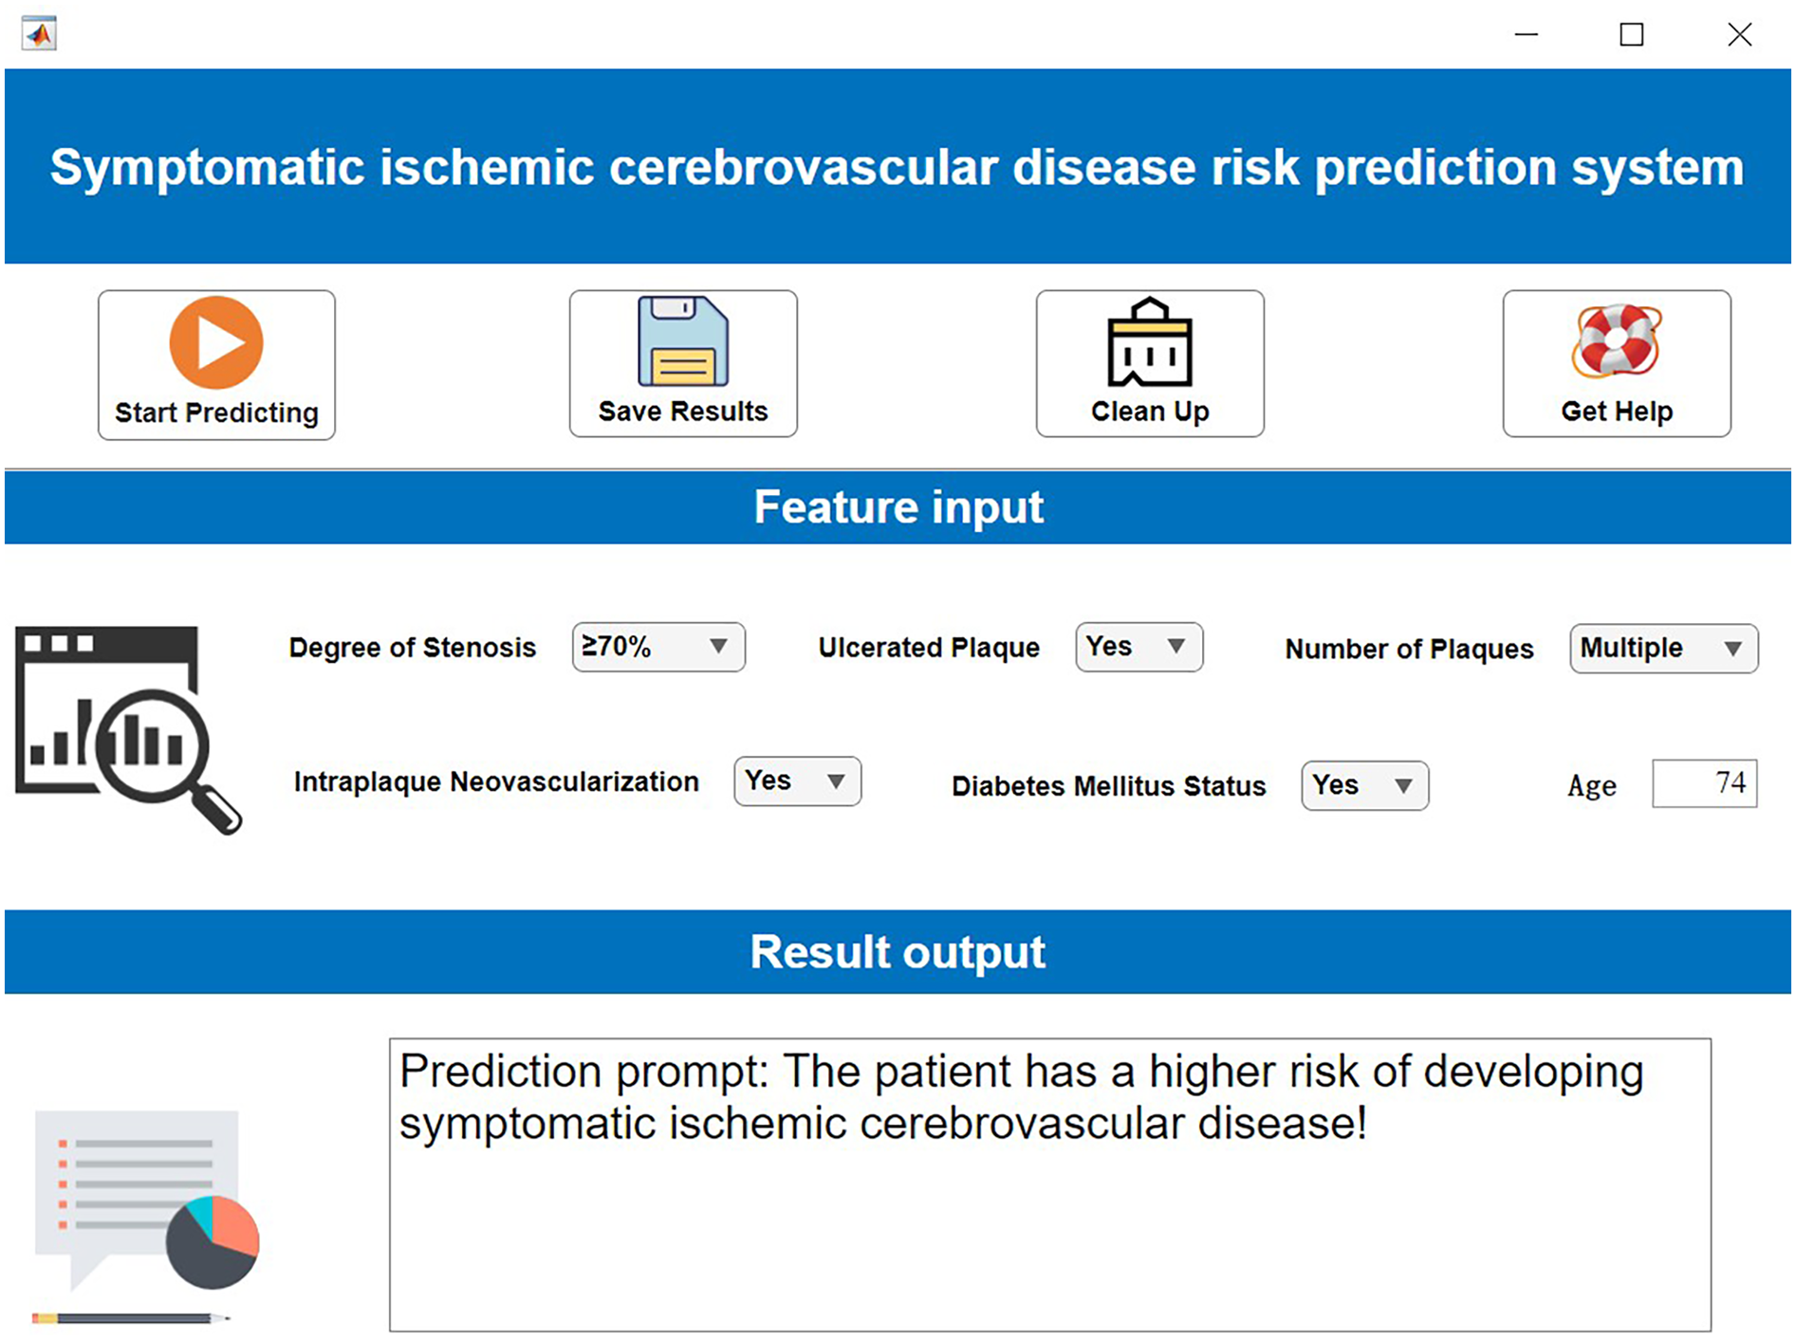Click the orange play Start Predicting icon
Viewport: 1796px width, 1340px height.
coord(216,343)
